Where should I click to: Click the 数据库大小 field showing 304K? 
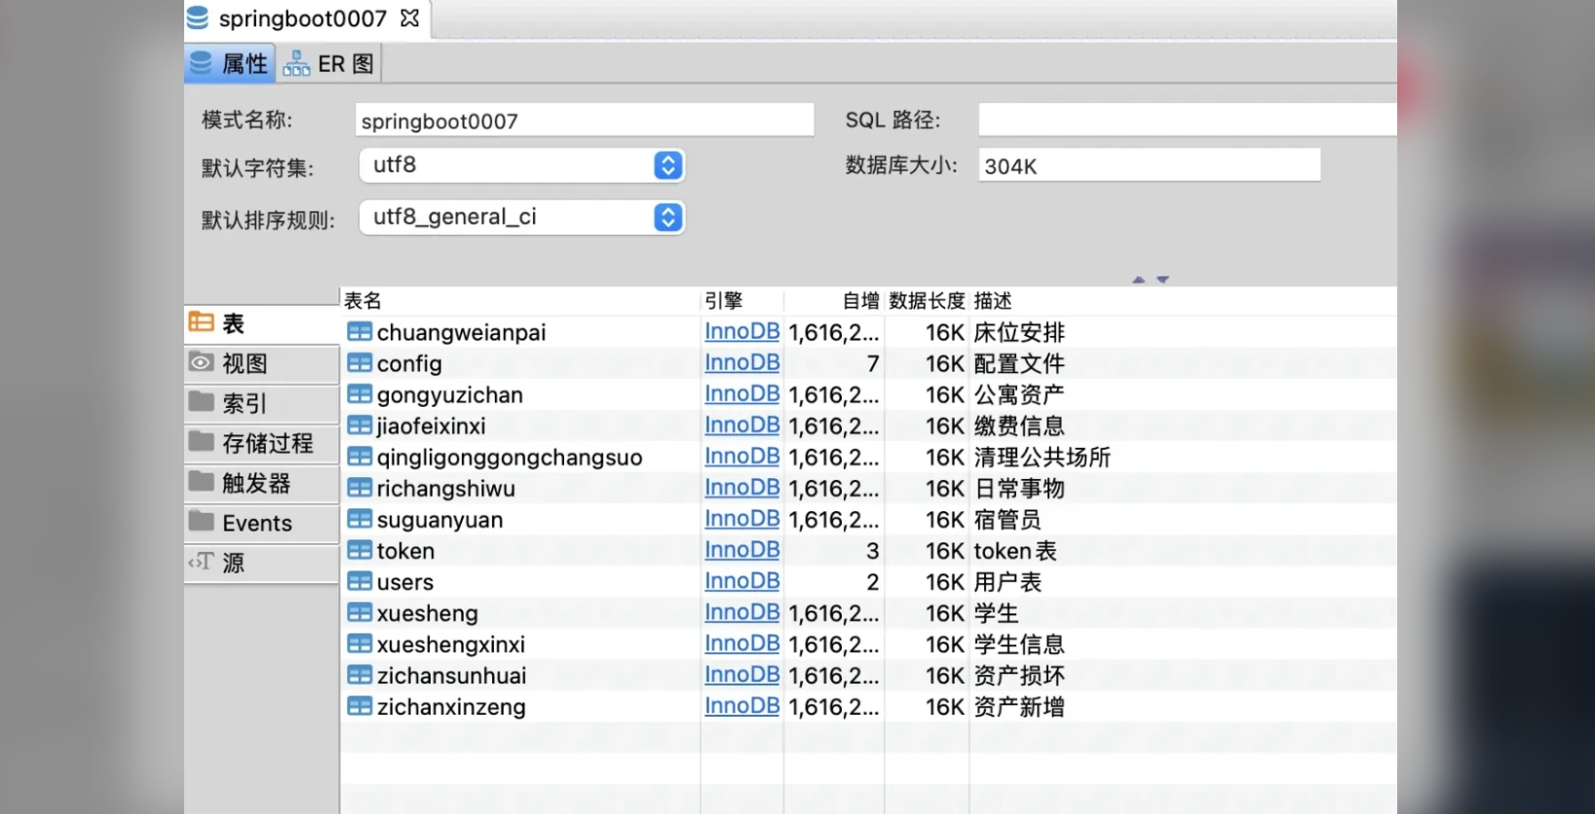pyautogui.click(x=1150, y=166)
